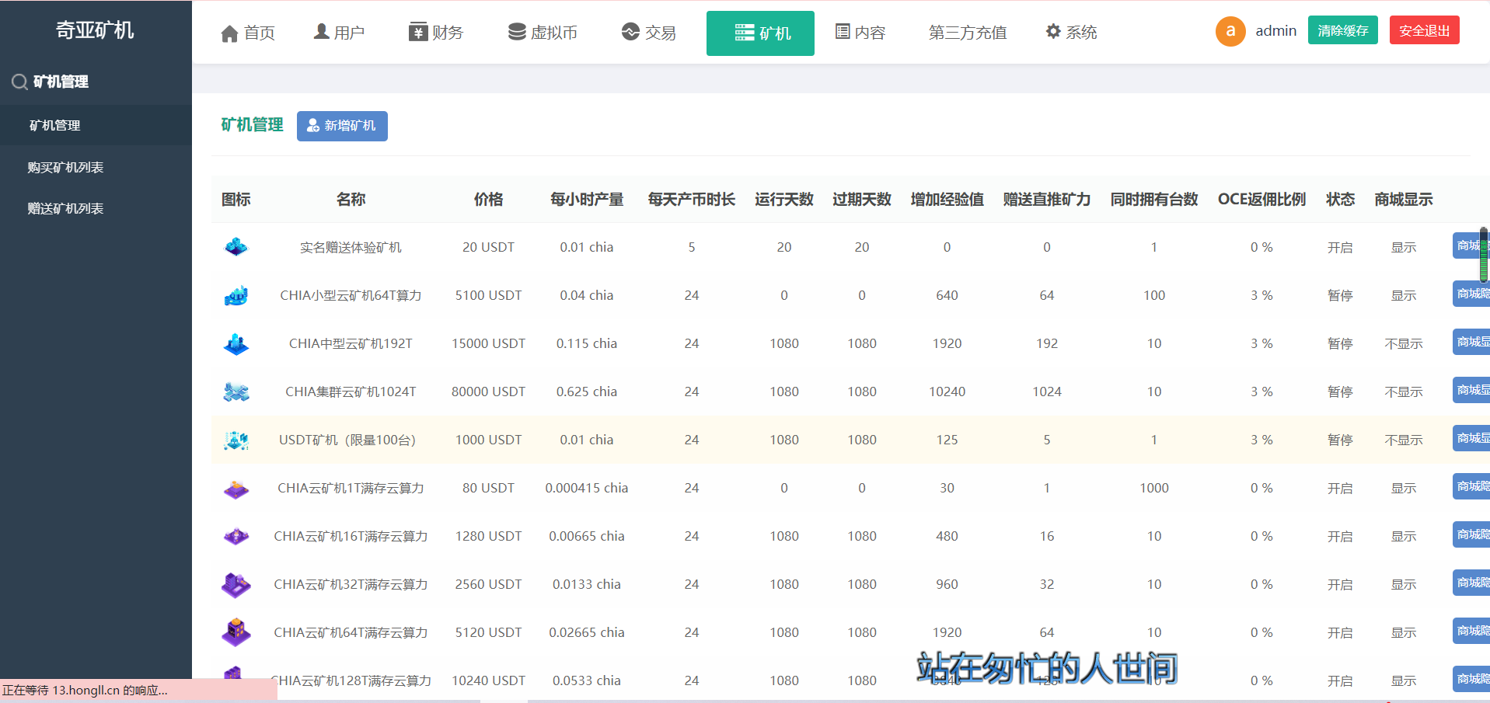Select the 矿机 mining machine server icon
Viewport: 1490px width, 703px height.
pos(744,33)
